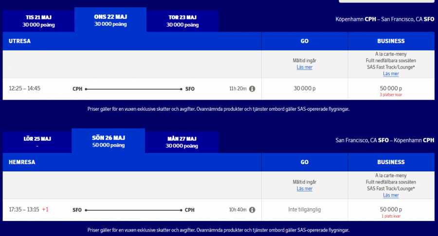
Task: Click info icon beside 11h 20m duration
Action: point(253,89)
